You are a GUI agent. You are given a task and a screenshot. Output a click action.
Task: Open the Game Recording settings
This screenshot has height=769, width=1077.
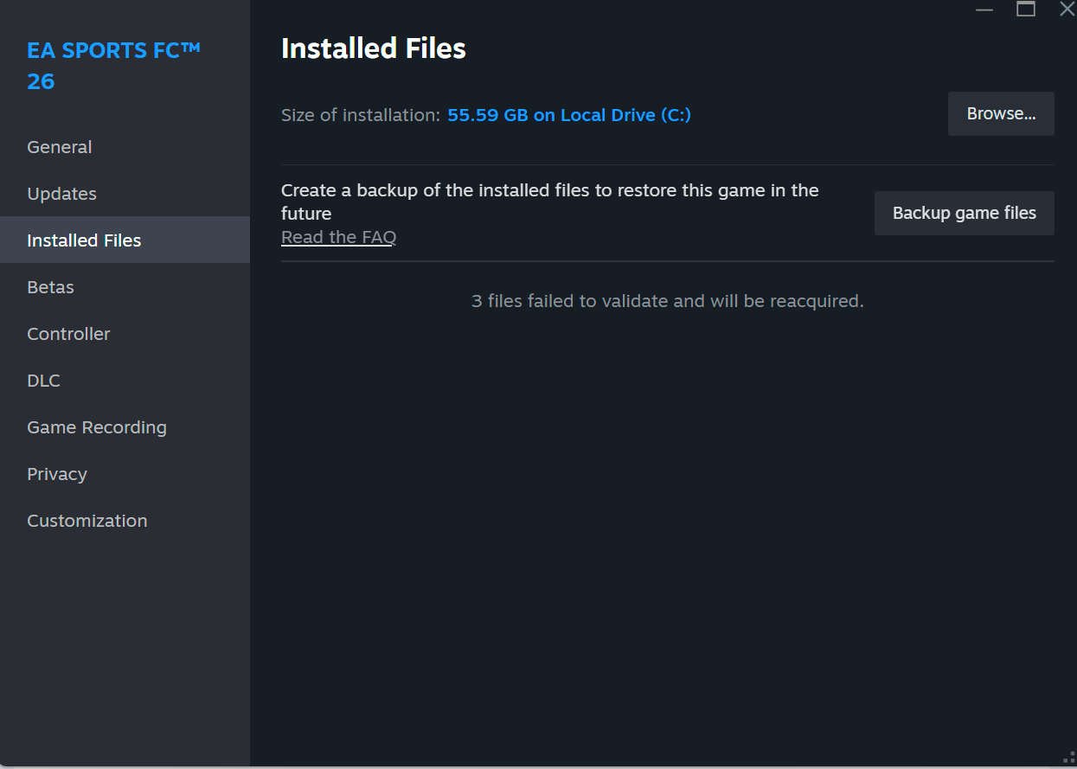(x=97, y=427)
